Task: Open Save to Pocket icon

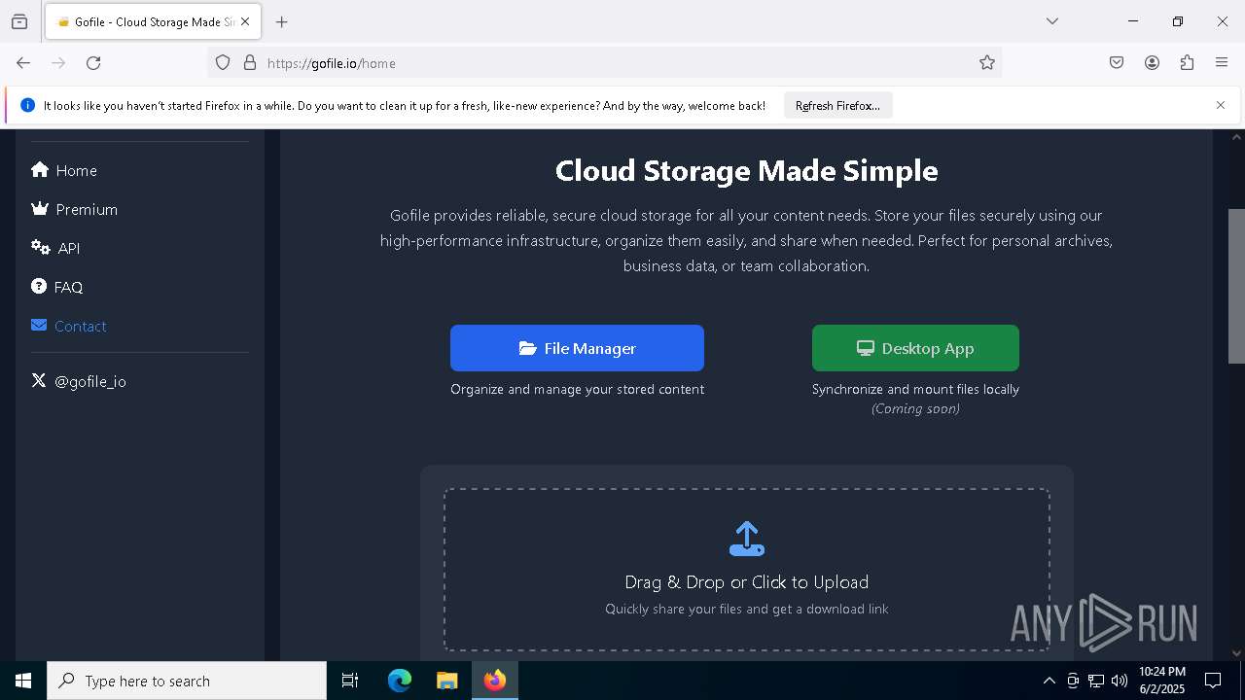Action: click(x=1117, y=63)
